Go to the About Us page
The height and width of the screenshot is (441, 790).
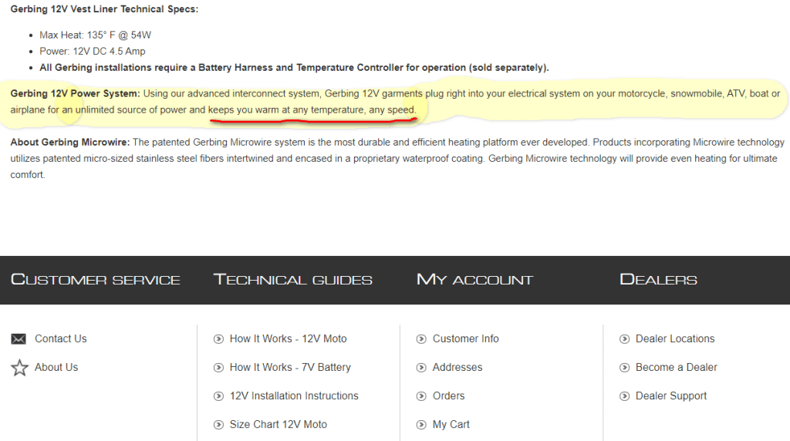click(56, 367)
